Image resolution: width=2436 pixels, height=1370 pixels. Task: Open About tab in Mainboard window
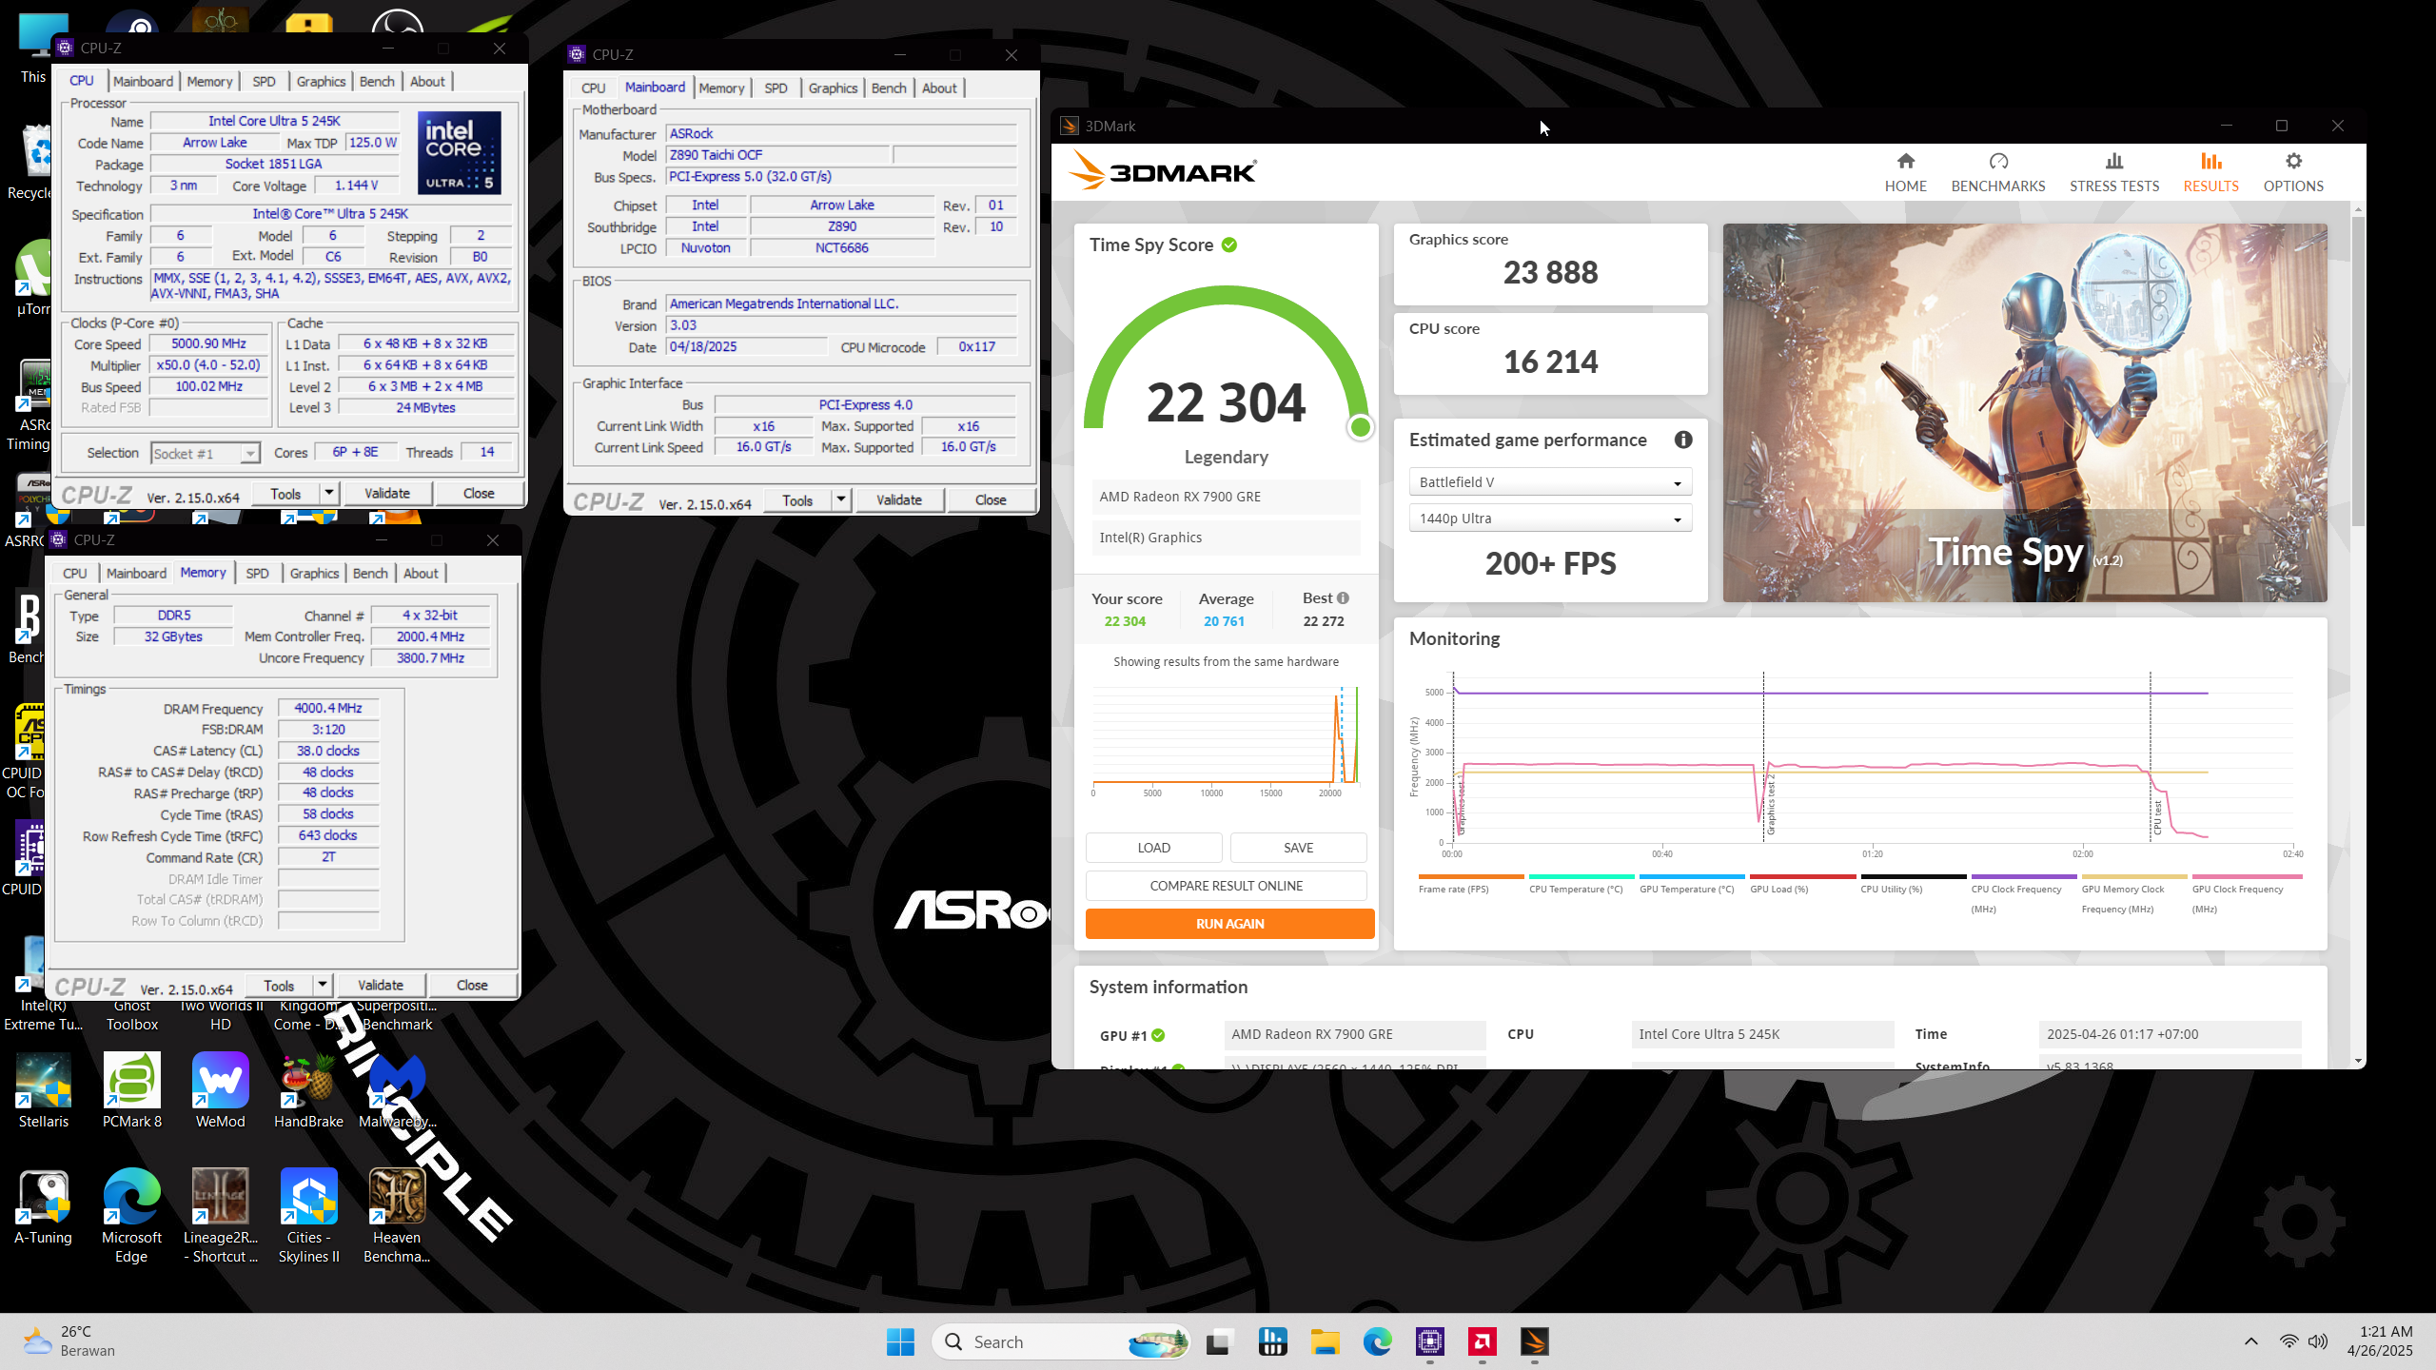click(x=939, y=88)
